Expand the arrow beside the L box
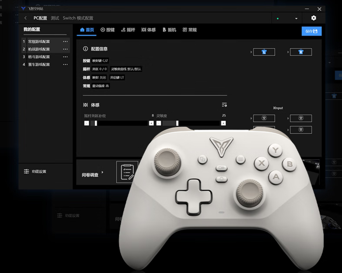Image resolution: width=342 pixels, height=273 pixels. (251, 52)
